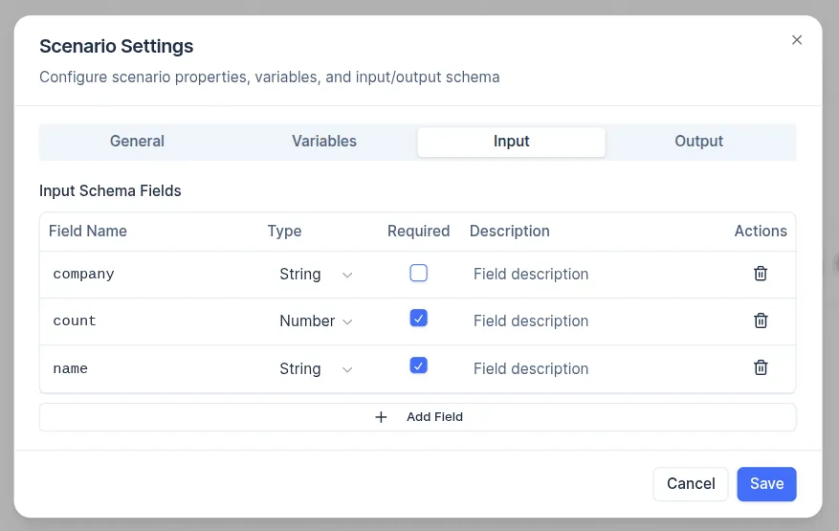Uncheck Required checkbox for count field
839x531 pixels.
pyautogui.click(x=418, y=319)
